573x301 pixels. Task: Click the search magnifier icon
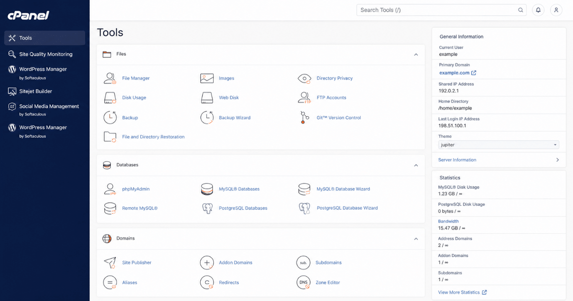point(521,10)
